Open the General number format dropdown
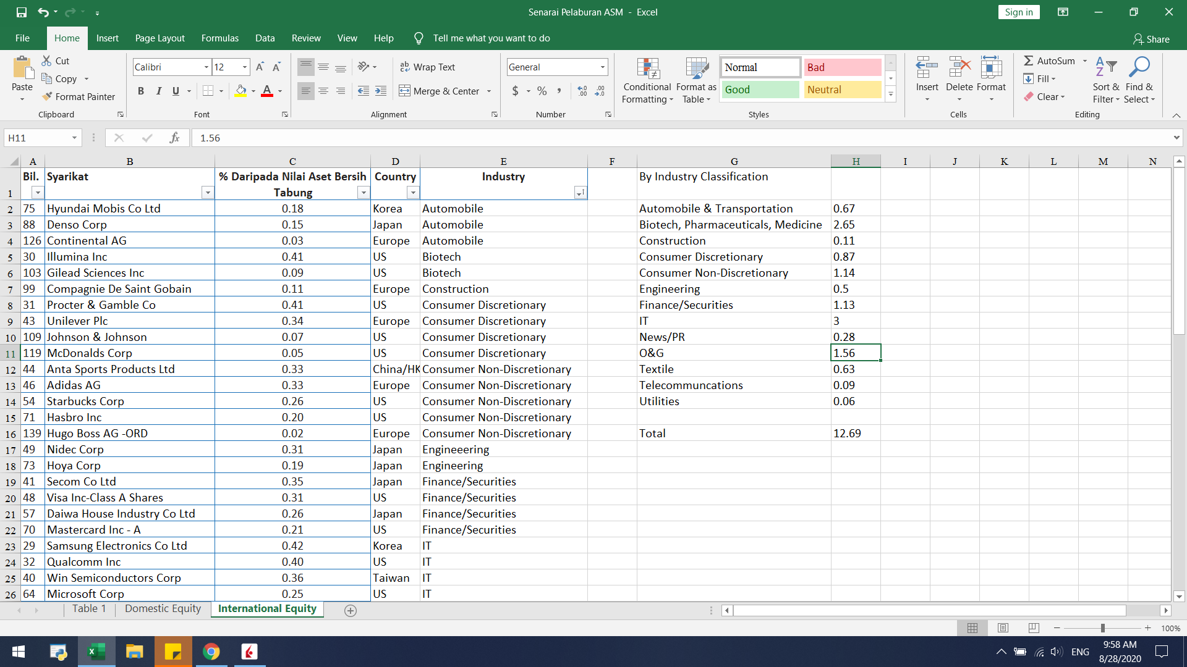Viewport: 1187px width, 667px height. 602,67
